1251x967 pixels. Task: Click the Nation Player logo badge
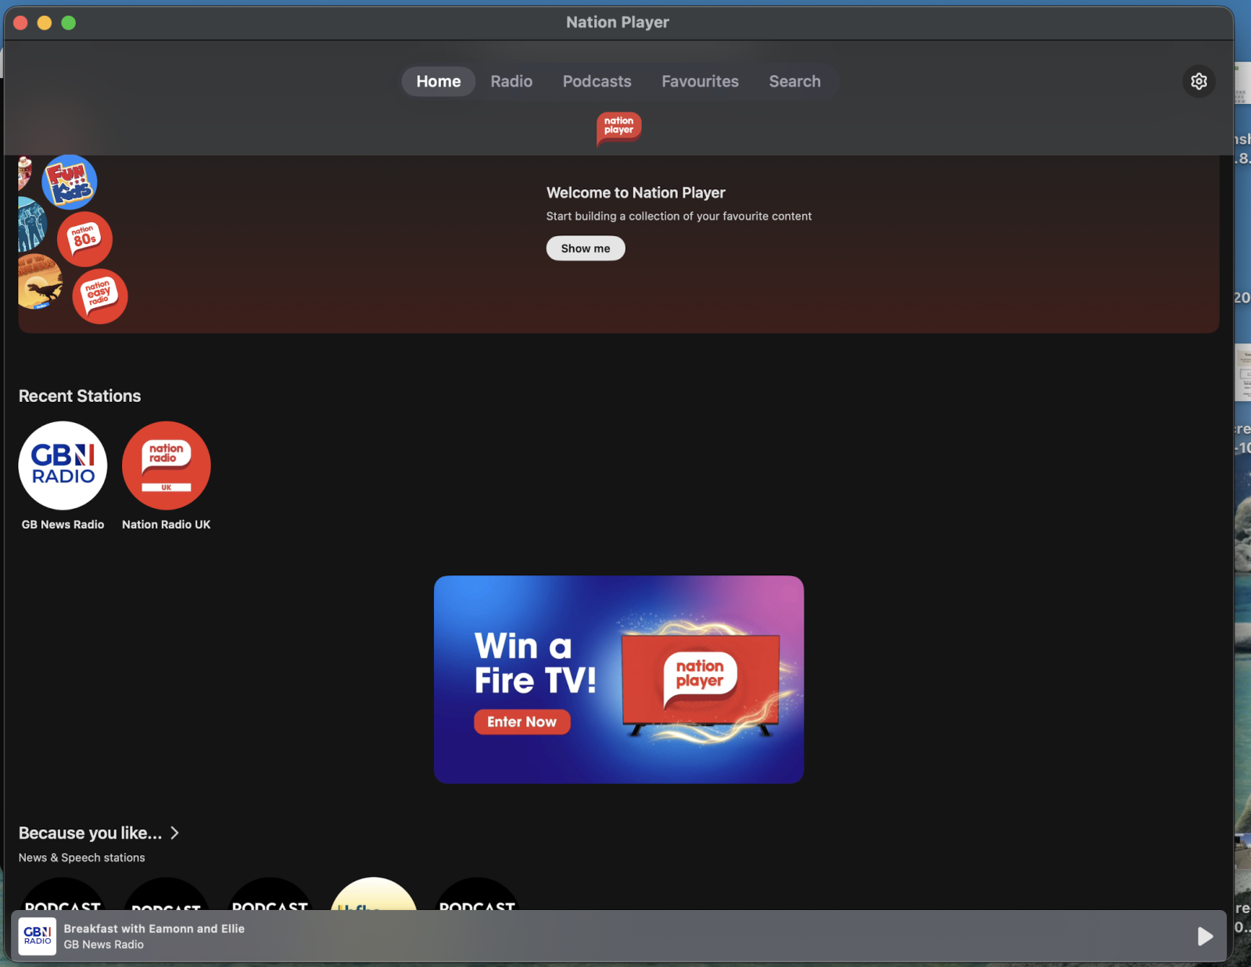click(618, 127)
